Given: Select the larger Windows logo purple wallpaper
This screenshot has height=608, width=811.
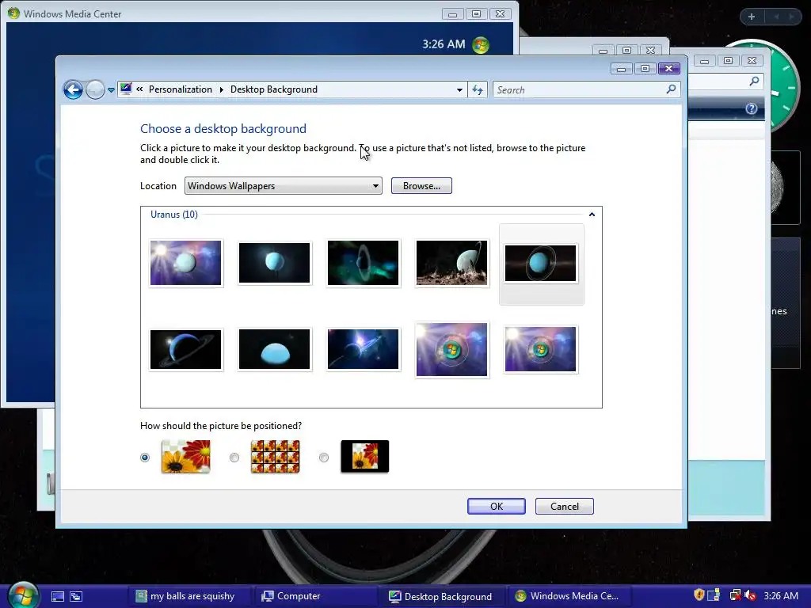Looking at the screenshot, I should click(451, 349).
